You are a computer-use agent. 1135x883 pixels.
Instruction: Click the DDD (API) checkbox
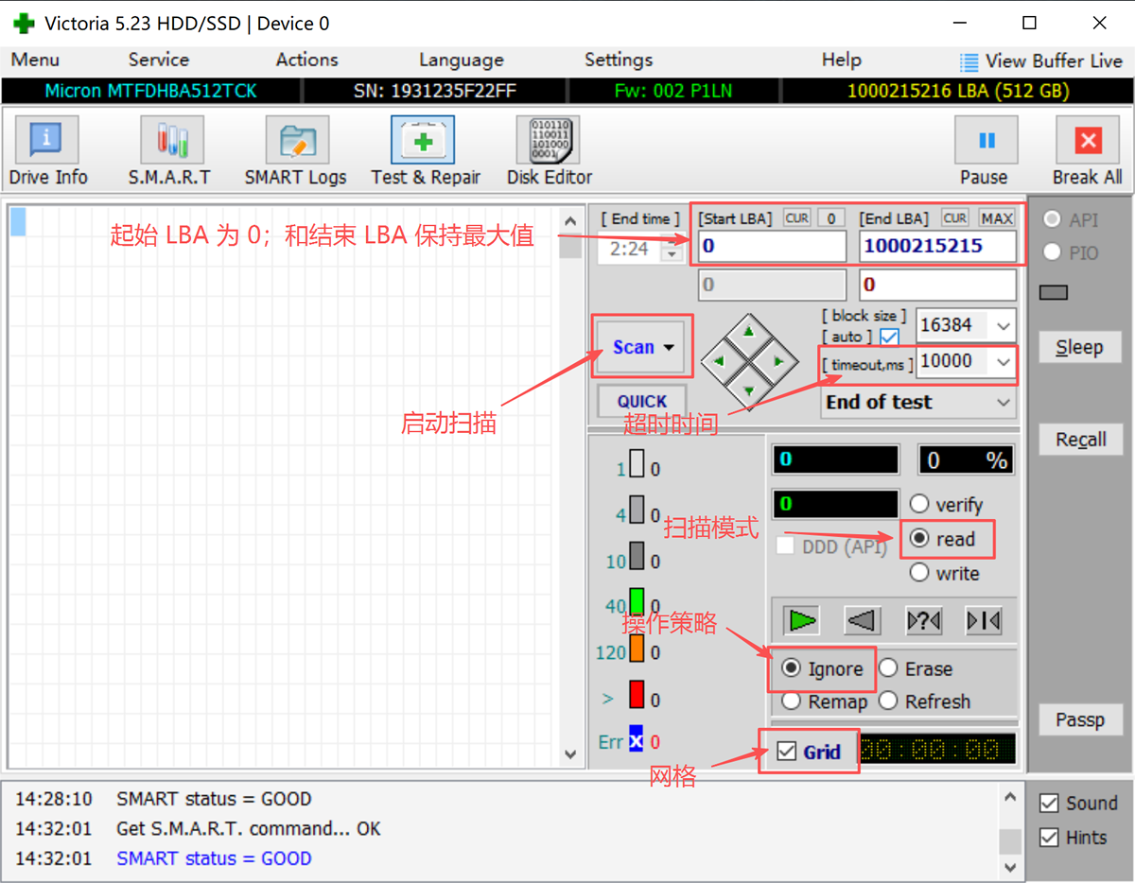click(785, 545)
